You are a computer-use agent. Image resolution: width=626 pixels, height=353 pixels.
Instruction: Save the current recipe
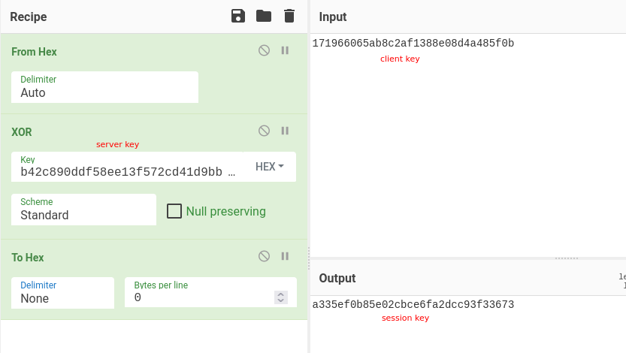click(x=238, y=17)
